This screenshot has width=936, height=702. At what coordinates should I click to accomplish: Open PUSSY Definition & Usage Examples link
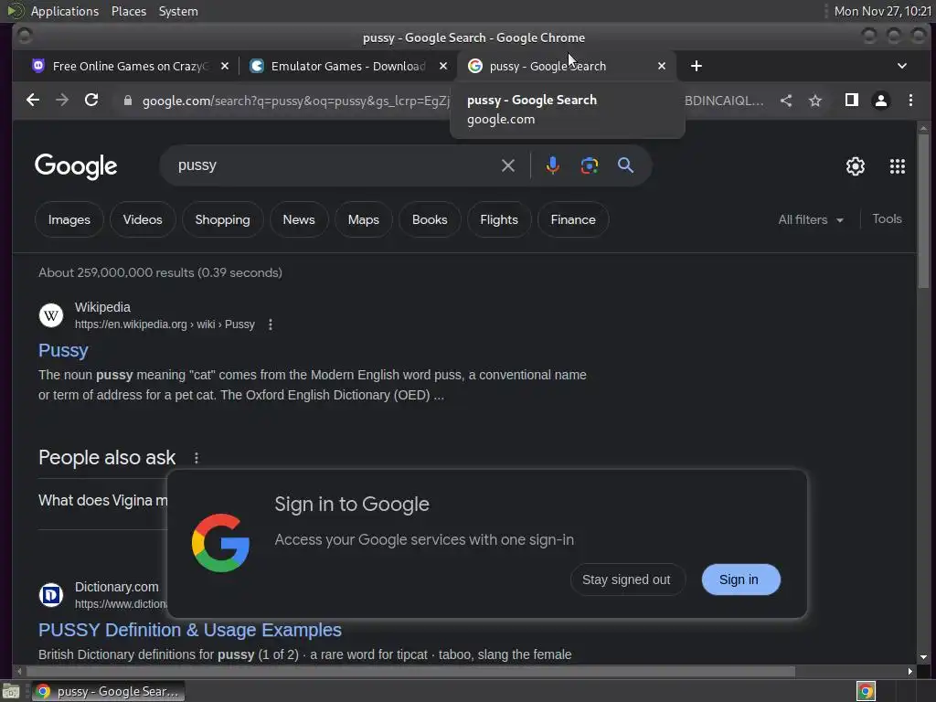click(190, 631)
